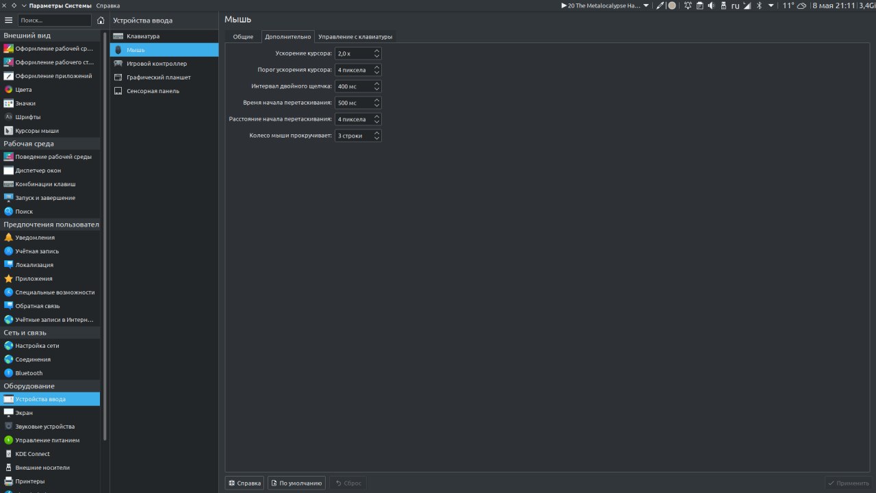
Task: Select the Мышь mouse entry
Action: click(x=164, y=50)
